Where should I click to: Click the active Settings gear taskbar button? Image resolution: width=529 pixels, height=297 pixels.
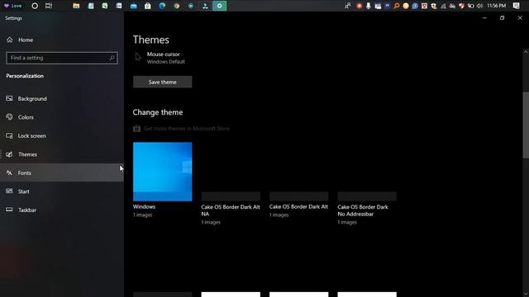point(220,6)
